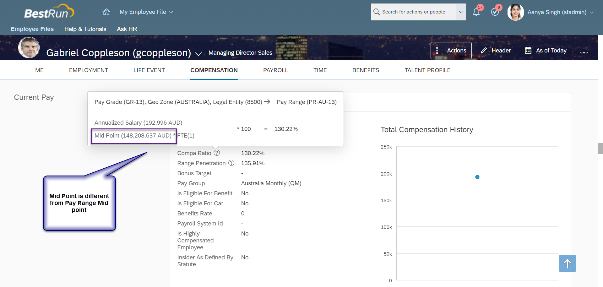The image size is (603, 287).
Task: Open the Actions menu button
Action: (451, 51)
